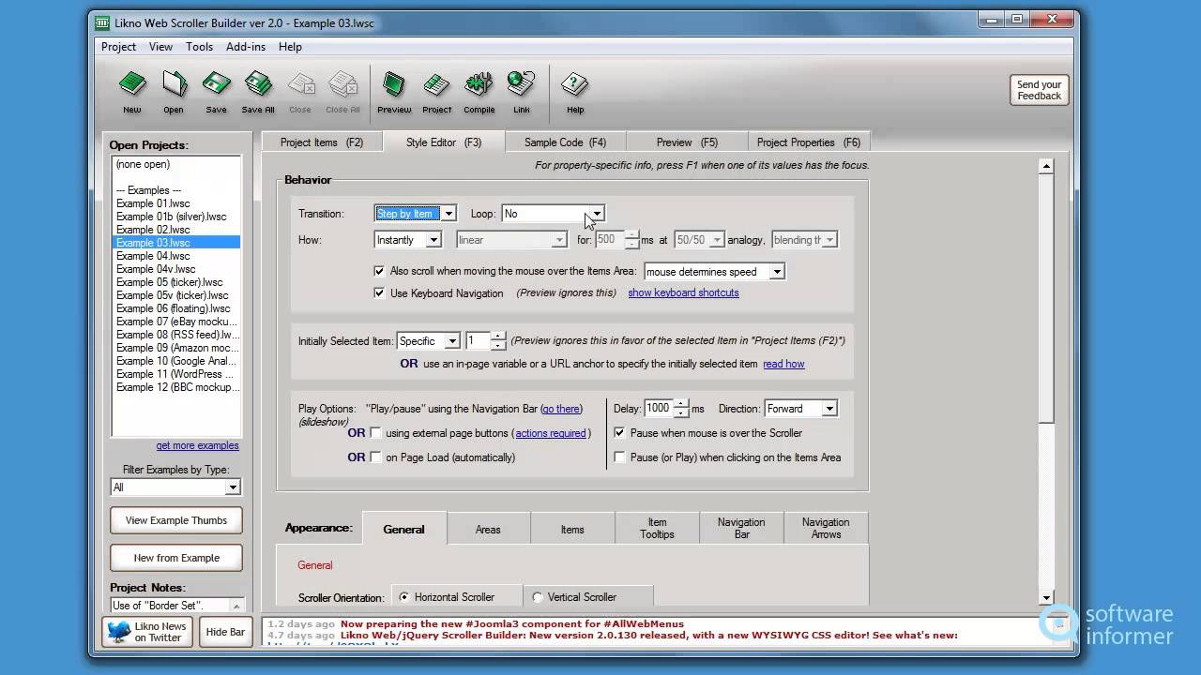The image size is (1201, 675).
Task: Enable using external page buttons option
Action: [x=376, y=433]
